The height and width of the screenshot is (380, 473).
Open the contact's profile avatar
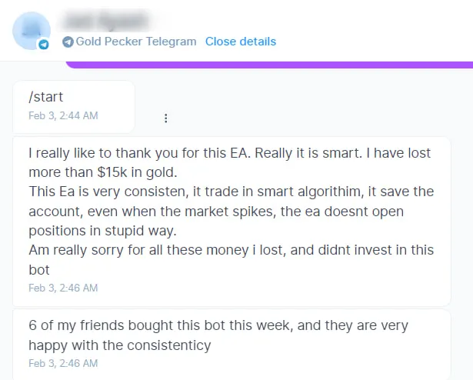(31, 31)
